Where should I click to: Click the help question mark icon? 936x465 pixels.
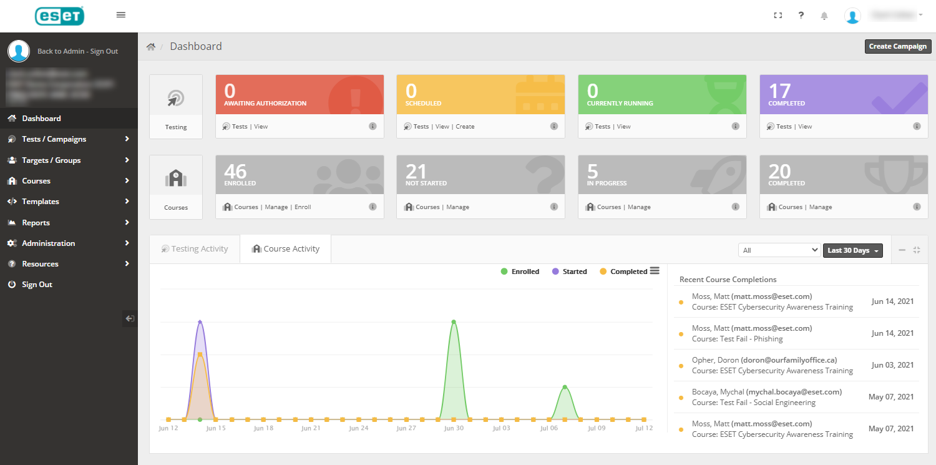click(x=801, y=16)
